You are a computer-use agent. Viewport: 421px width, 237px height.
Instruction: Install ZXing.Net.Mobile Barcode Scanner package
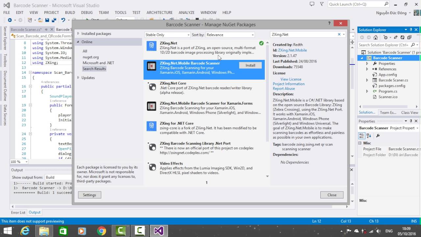click(x=250, y=65)
